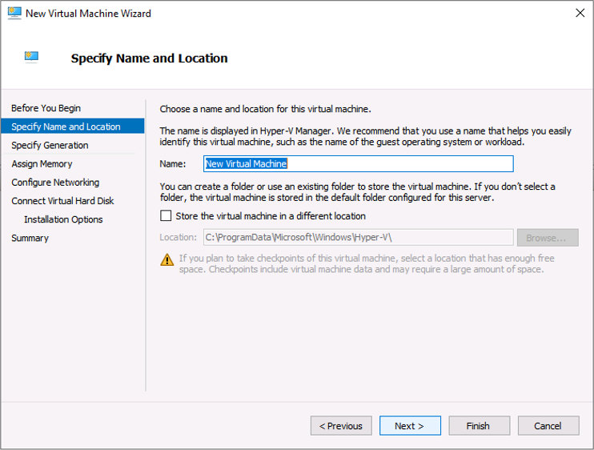The image size is (594, 450).
Task: Click the yellow warning icon near checkpoint note
Action: point(167,259)
